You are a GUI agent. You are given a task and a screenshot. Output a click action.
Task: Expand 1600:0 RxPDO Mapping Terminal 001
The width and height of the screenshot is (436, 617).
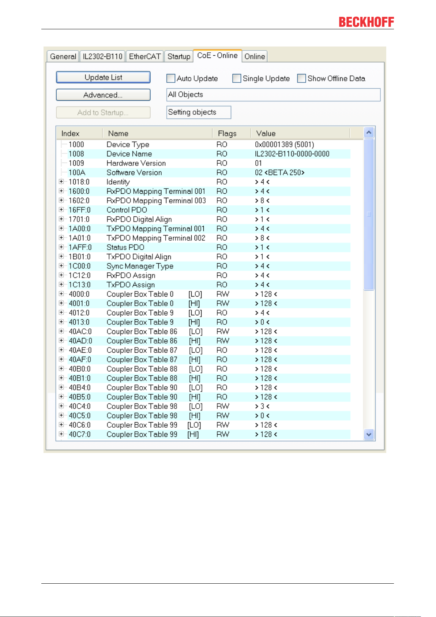point(61,191)
